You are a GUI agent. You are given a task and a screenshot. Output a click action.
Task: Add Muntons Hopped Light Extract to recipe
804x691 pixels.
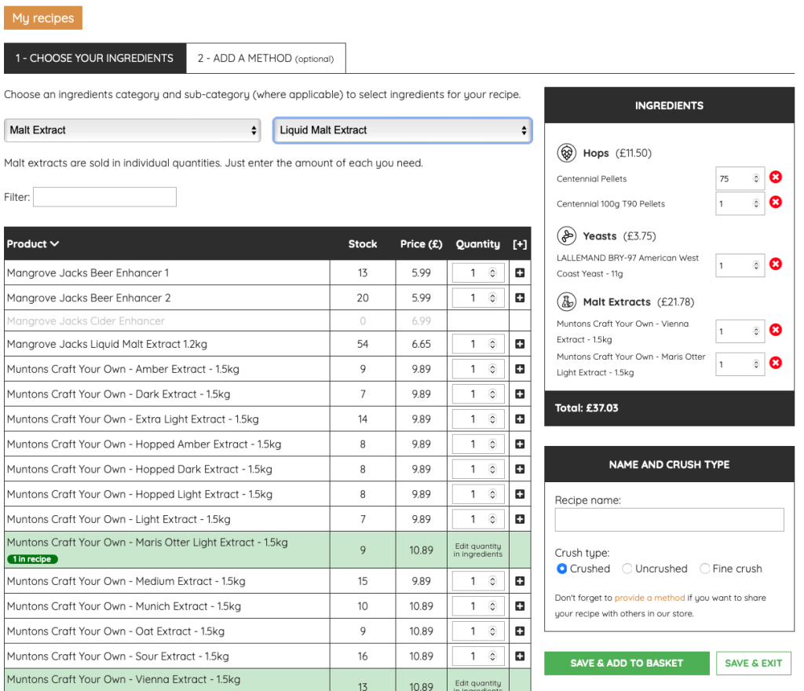[x=520, y=494]
